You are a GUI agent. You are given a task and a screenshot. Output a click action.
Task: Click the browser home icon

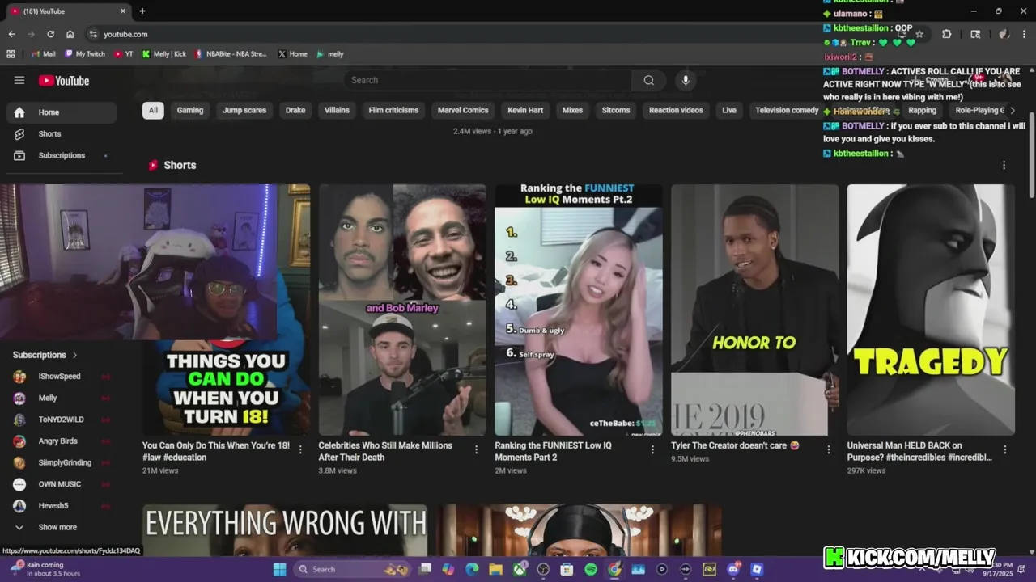pyautogui.click(x=70, y=34)
